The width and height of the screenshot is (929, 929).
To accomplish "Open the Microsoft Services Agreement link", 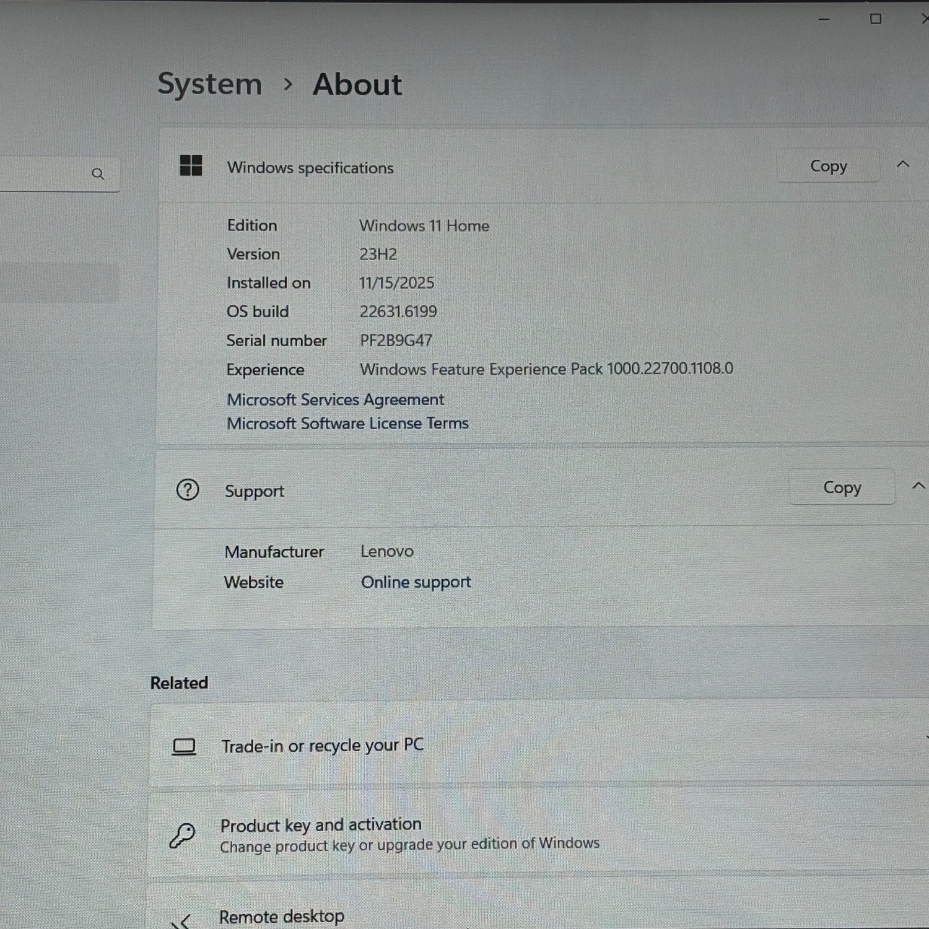I will tap(335, 400).
